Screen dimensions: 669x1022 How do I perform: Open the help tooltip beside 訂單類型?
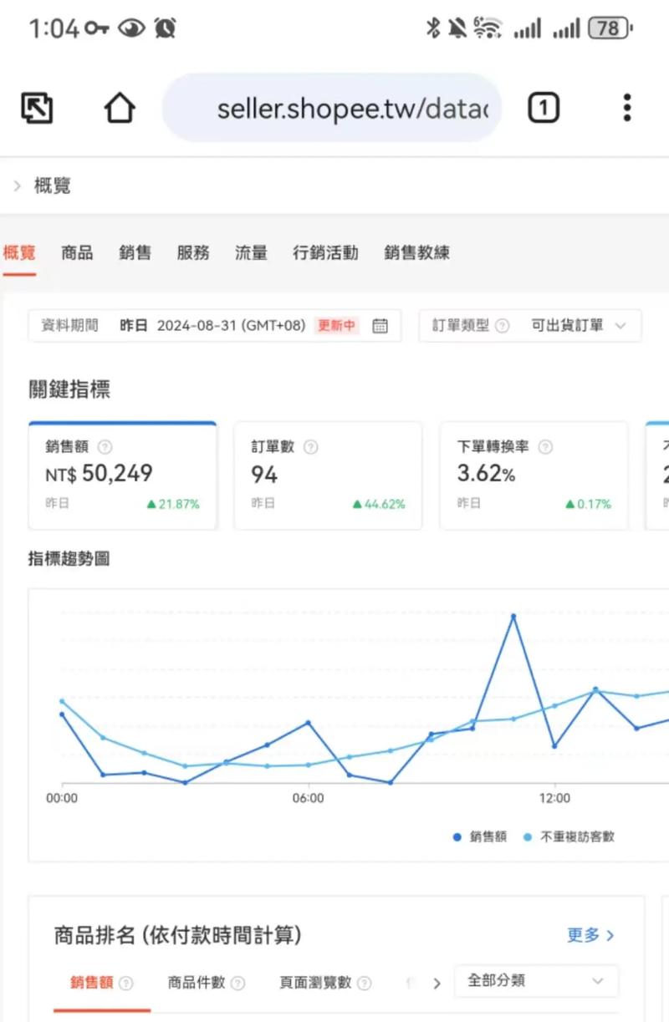pos(504,326)
